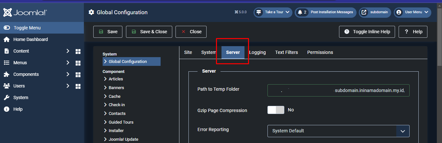Open Contacts component configuration
442x143 pixels.
[x=117, y=114]
